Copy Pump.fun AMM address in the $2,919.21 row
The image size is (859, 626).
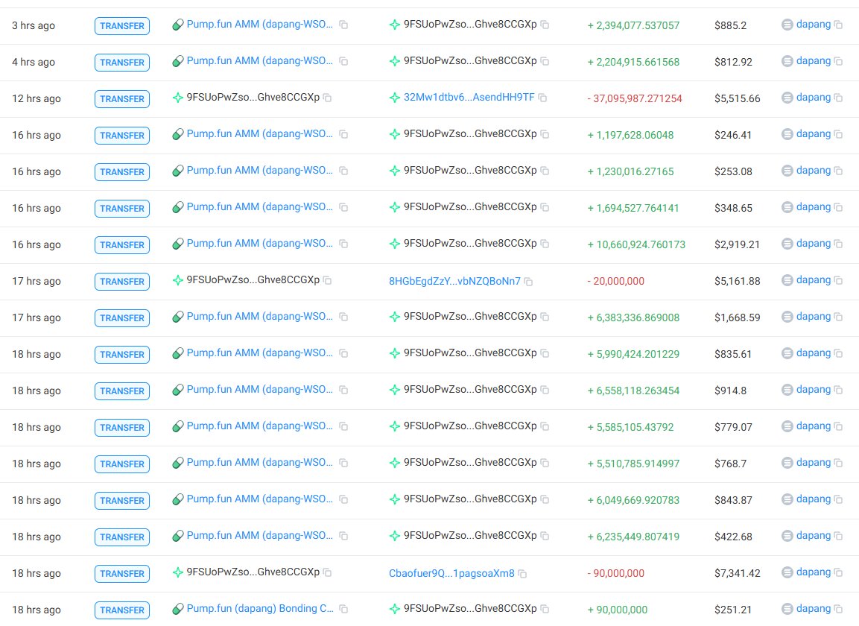pos(343,244)
